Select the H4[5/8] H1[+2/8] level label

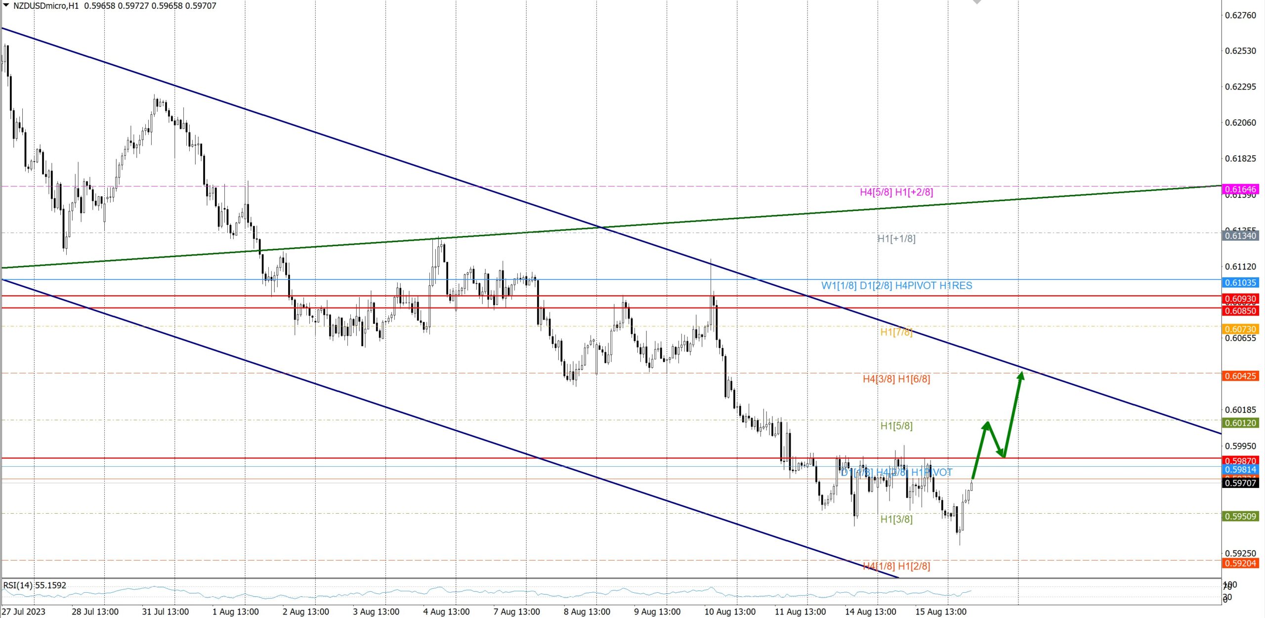point(896,192)
